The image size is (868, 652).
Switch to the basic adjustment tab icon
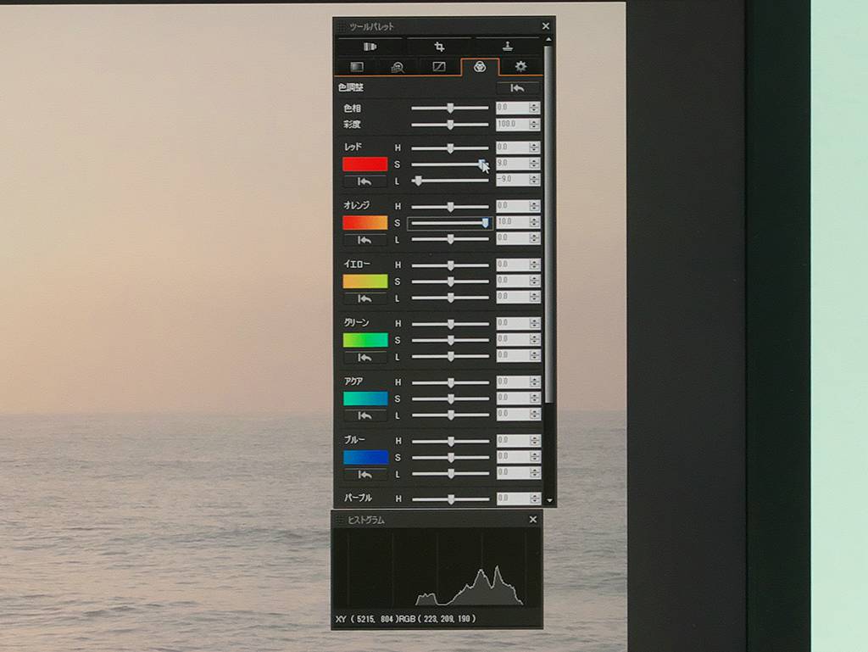[357, 67]
